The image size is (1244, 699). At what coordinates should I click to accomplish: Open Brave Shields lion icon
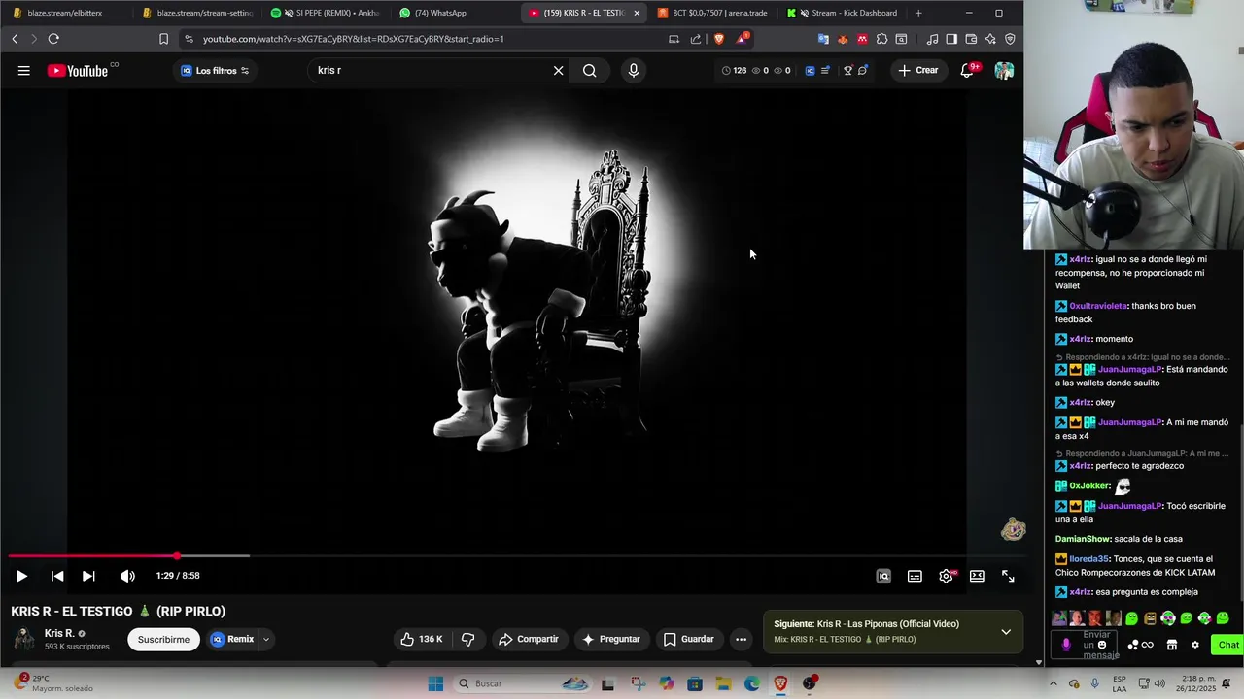(719, 39)
